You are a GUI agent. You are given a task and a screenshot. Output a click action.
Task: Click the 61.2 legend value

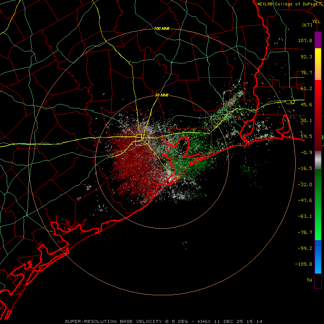(306, 89)
